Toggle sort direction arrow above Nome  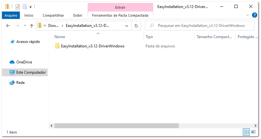pyautogui.click(x=98, y=34)
